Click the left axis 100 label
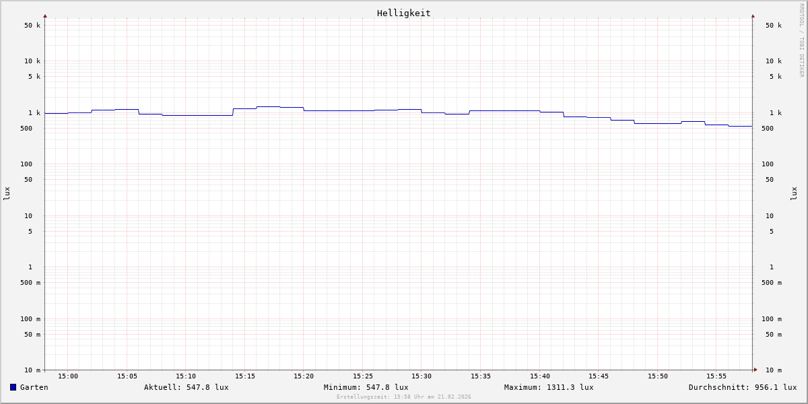Screen dimensions: 808x404 click(26, 164)
